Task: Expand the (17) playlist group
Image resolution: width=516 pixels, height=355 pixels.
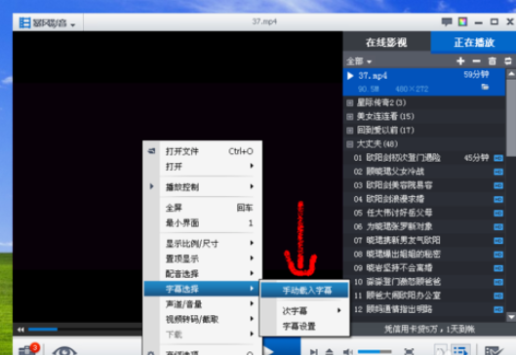Action: tap(350, 131)
